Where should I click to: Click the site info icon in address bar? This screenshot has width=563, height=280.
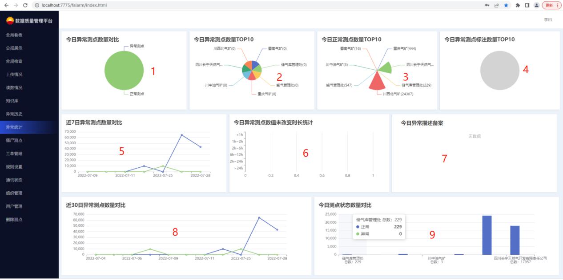36,5
